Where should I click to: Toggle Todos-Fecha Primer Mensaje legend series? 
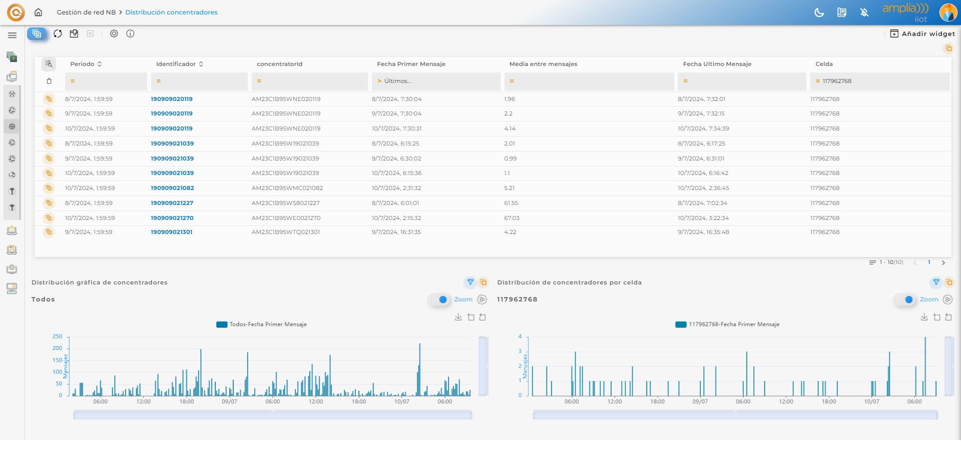point(261,324)
